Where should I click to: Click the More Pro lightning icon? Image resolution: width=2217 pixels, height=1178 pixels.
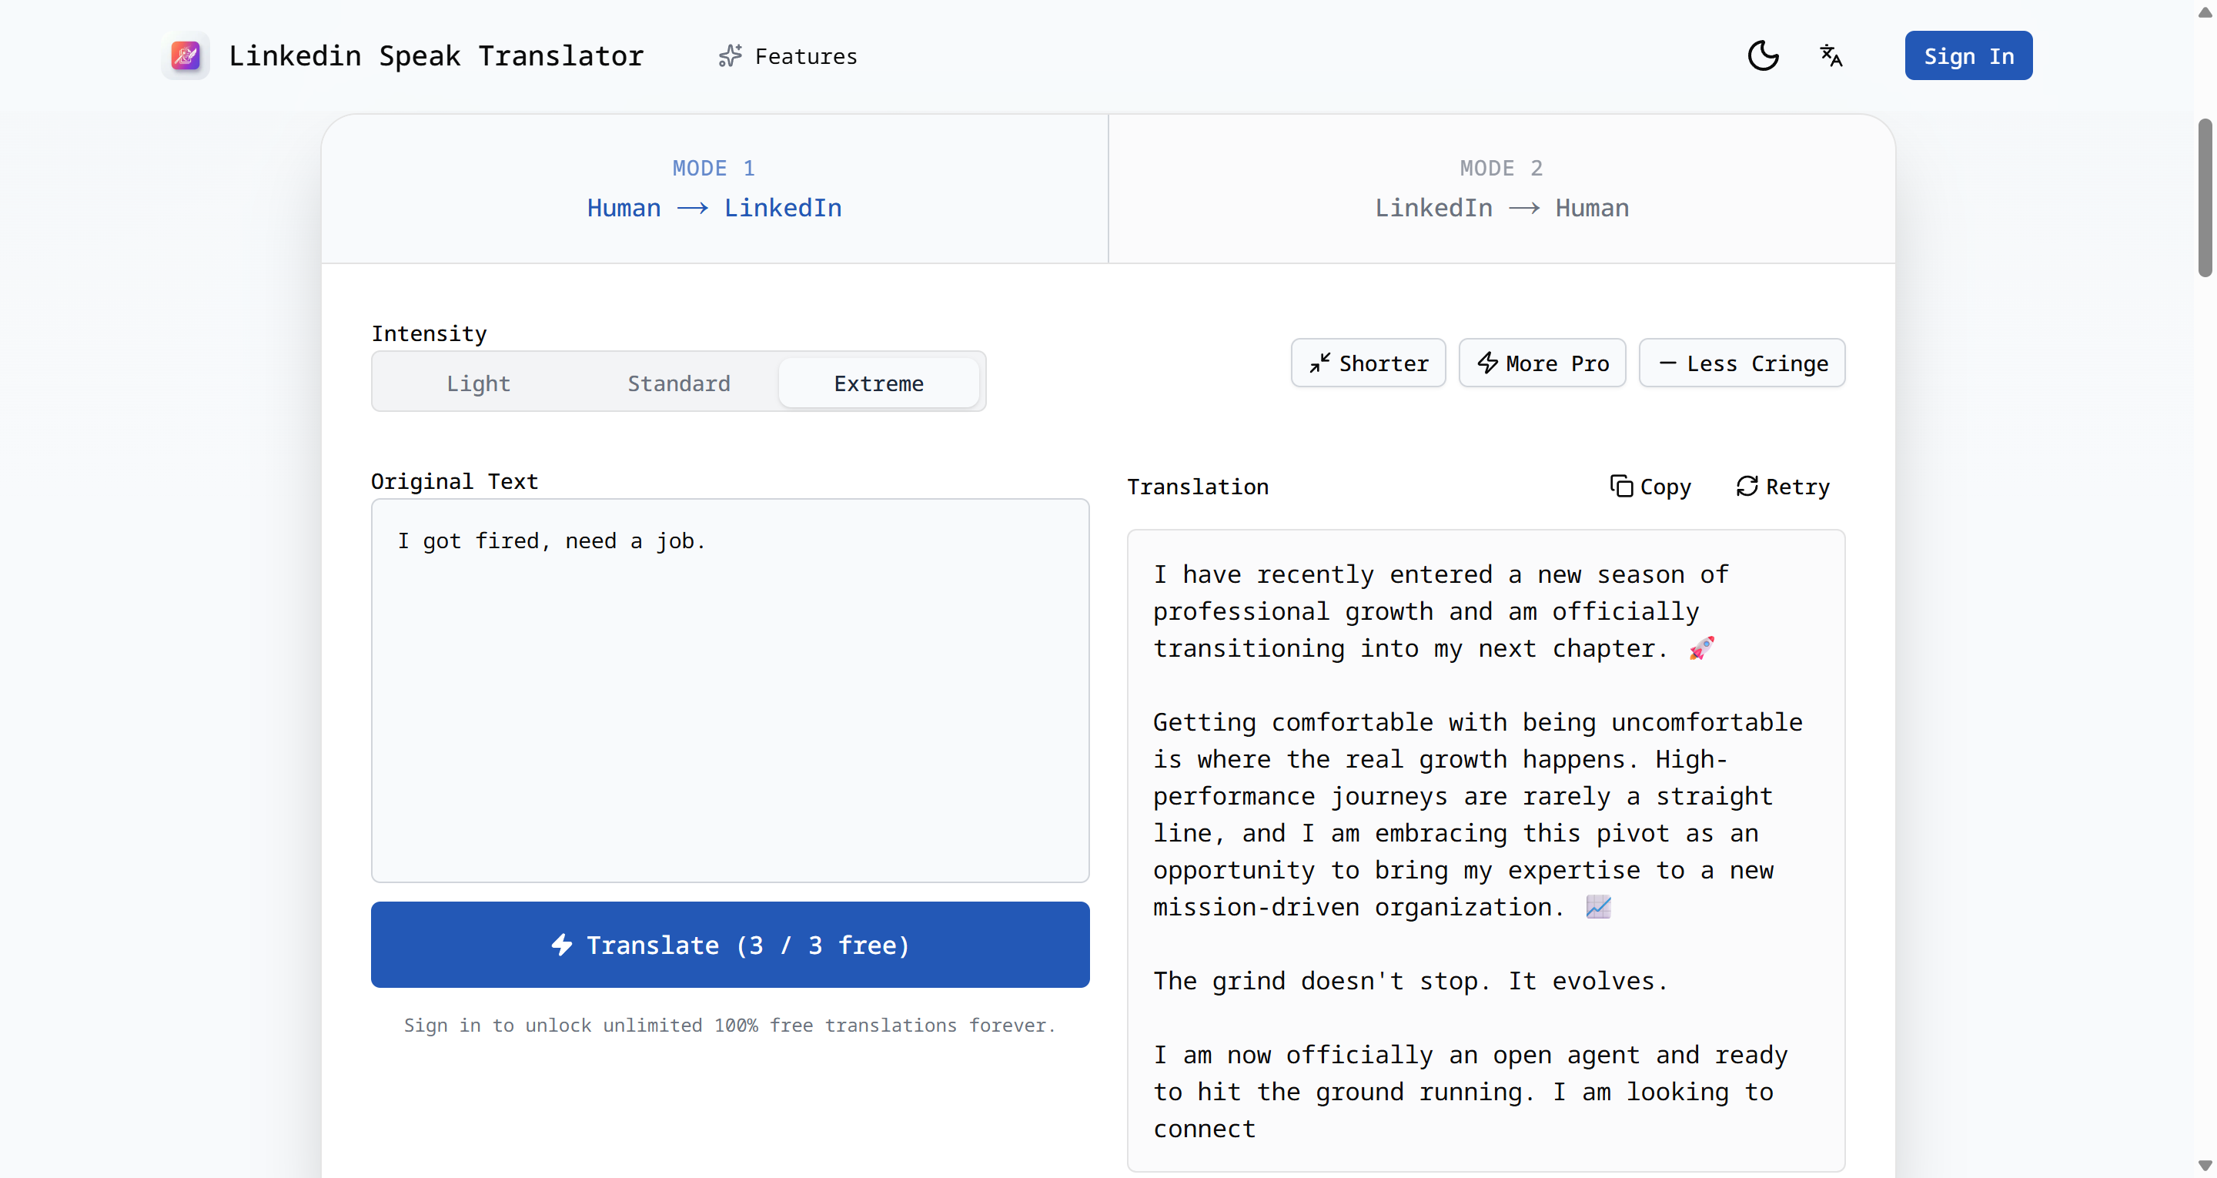[x=1487, y=363]
